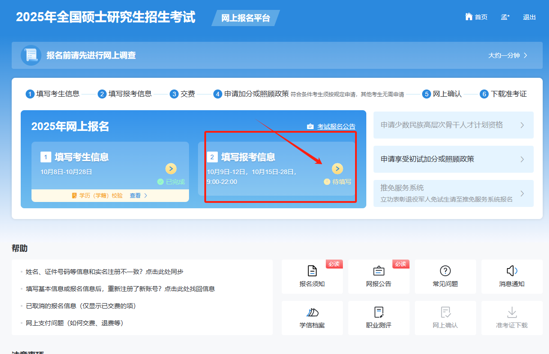Expand 申请享受初试加分或照顾政策 panel
Viewport: 549px width, 354px height.
(453, 159)
